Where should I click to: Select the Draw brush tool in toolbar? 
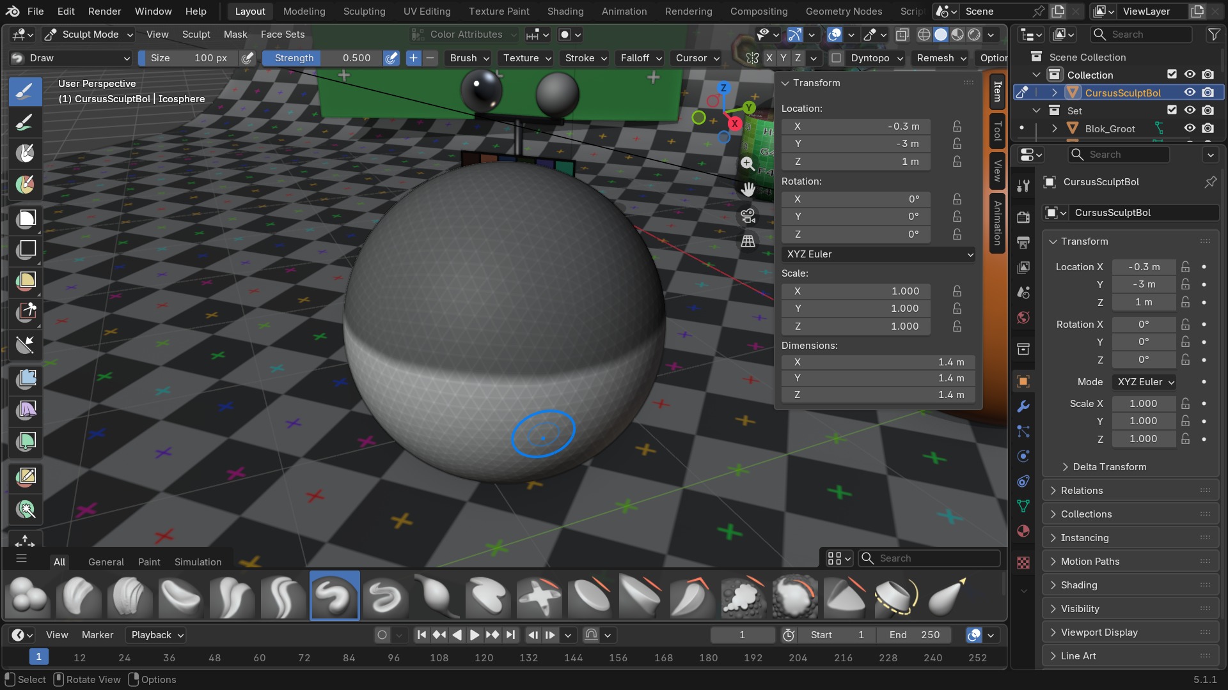pyautogui.click(x=25, y=91)
